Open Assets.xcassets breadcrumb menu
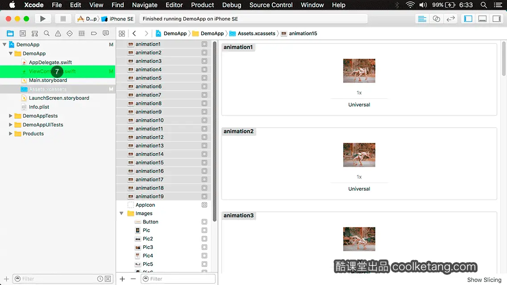 point(253,33)
